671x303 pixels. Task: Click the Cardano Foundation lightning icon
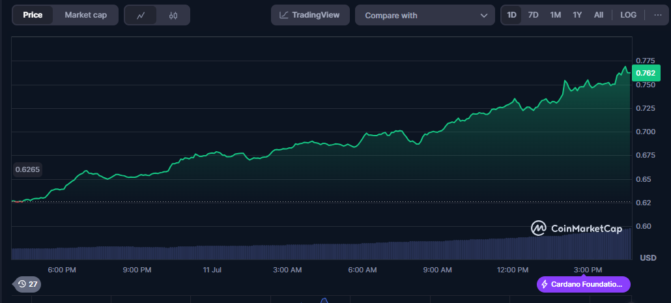[x=544, y=284]
